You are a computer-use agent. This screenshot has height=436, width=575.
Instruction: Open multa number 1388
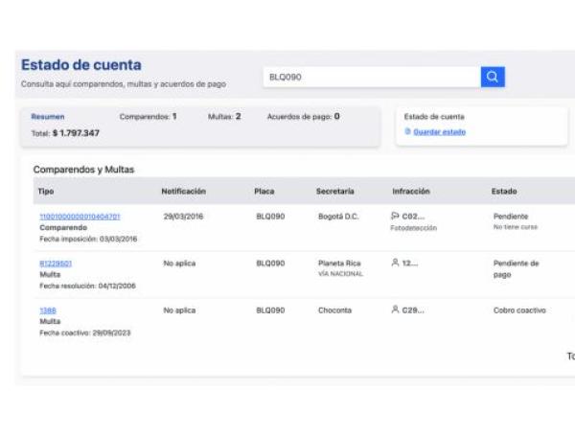(48, 310)
